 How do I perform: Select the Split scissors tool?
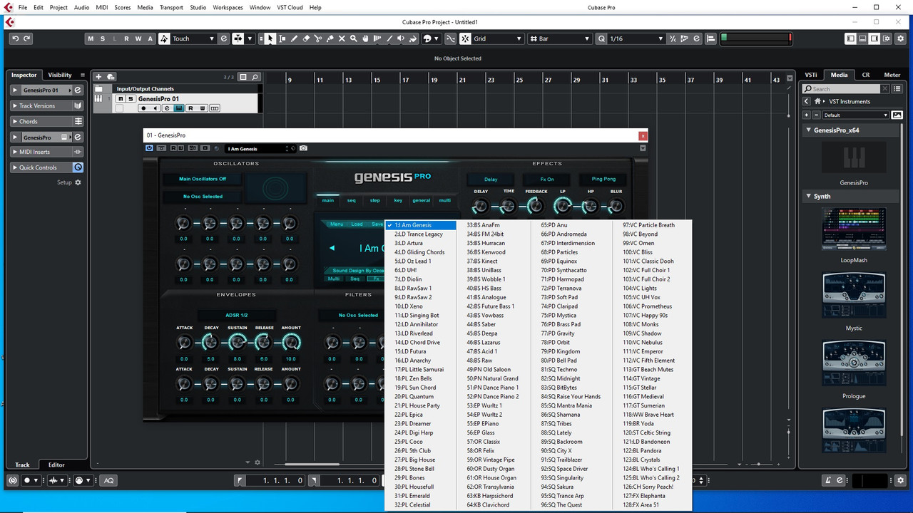point(318,38)
